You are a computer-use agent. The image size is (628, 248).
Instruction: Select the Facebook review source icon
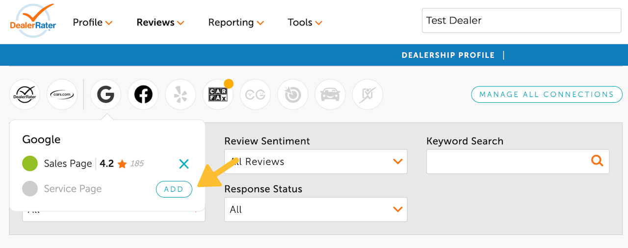pos(143,94)
